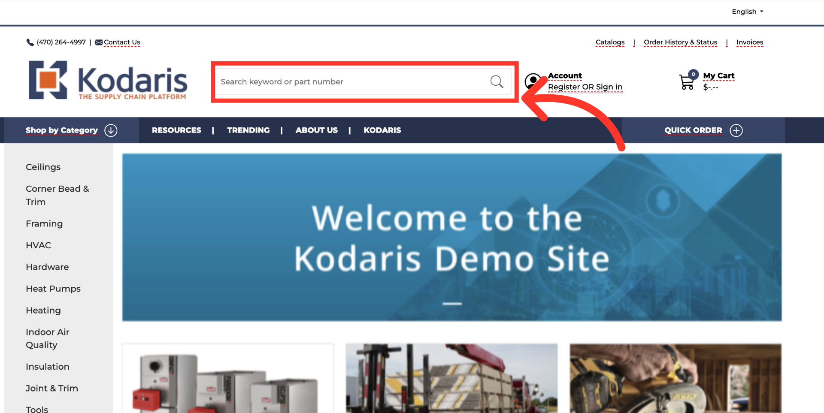
Task: Select the Ceilings category
Action: tap(43, 167)
